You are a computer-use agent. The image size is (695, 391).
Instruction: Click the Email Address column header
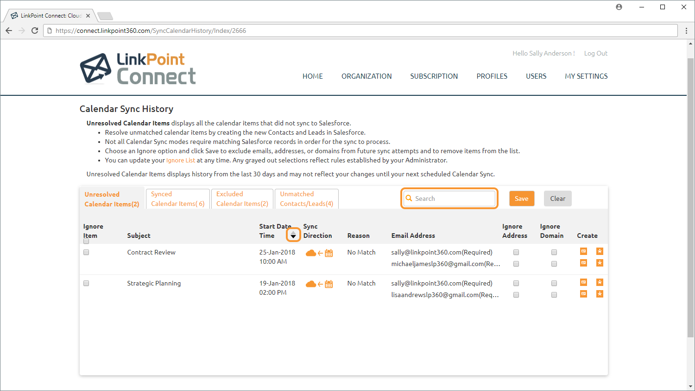pyautogui.click(x=413, y=236)
